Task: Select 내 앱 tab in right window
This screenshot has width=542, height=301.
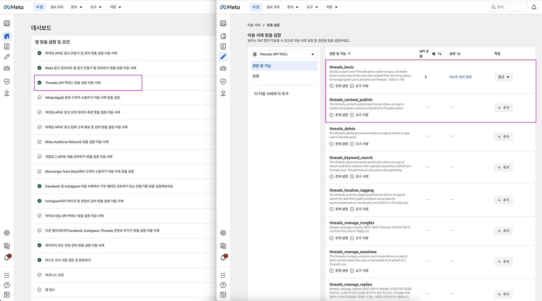Action: [x=256, y=7]
